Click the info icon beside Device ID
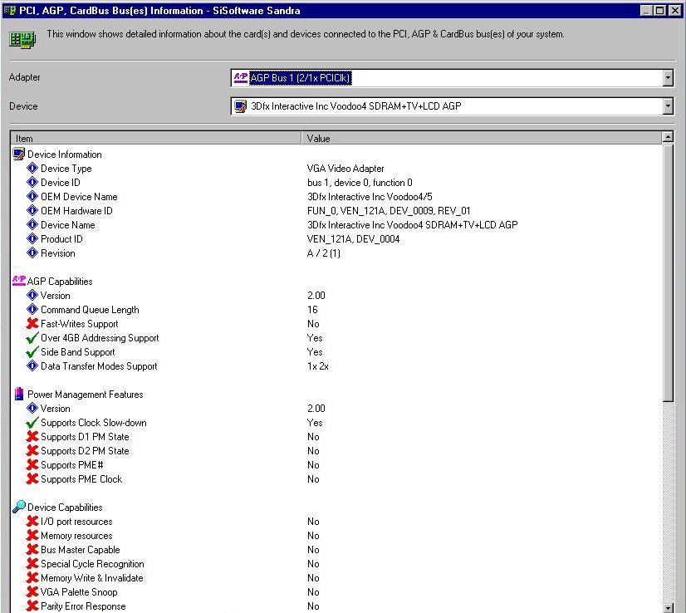 tap(32, 182)
